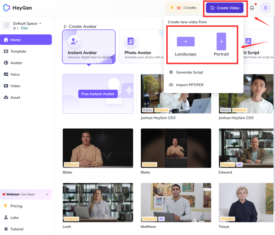Image resolution: width=275 pixels, height=235 pixels.
Task: Click the Instant Avatar person icon
Action: [74, 41]
